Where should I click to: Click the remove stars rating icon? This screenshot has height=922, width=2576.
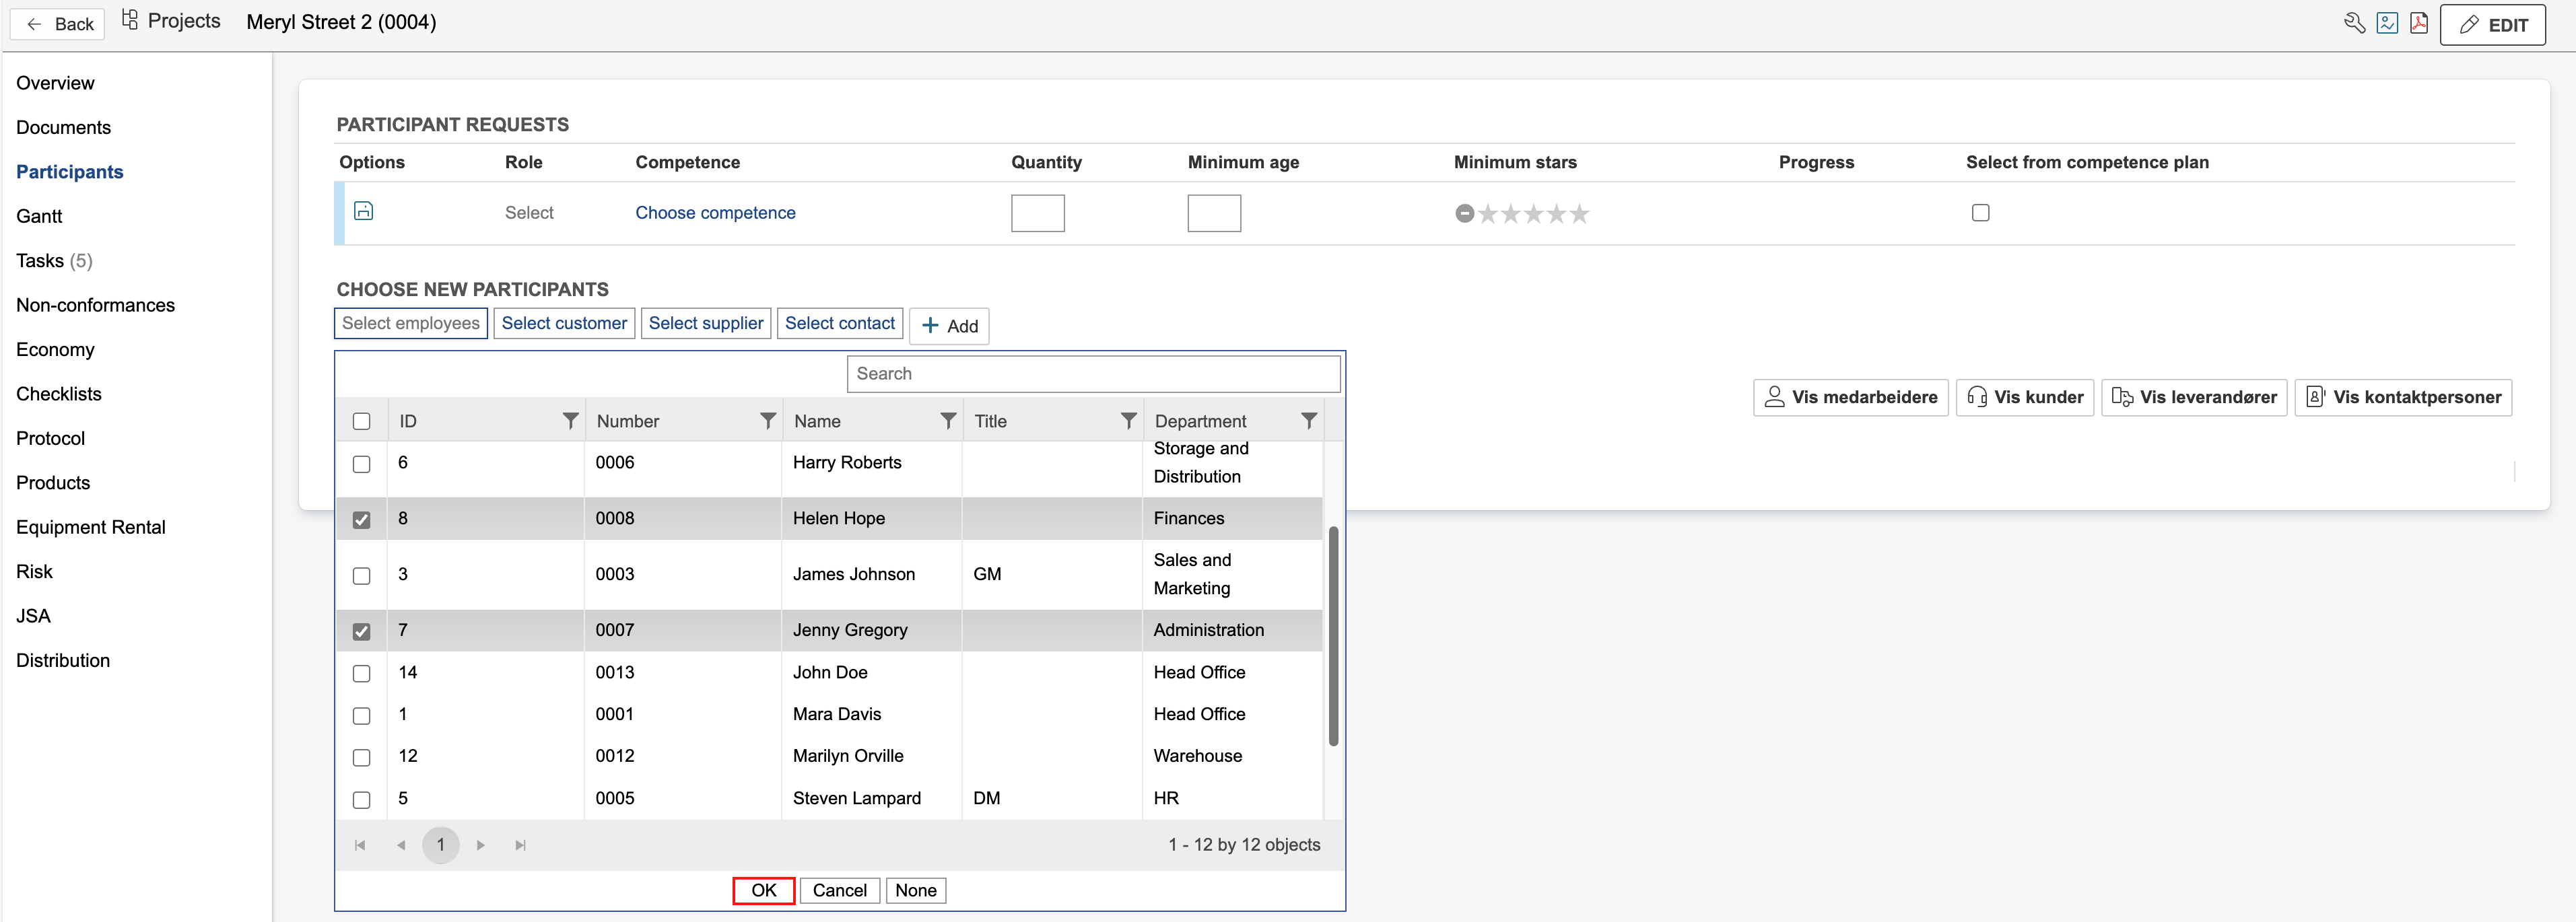1464,213
